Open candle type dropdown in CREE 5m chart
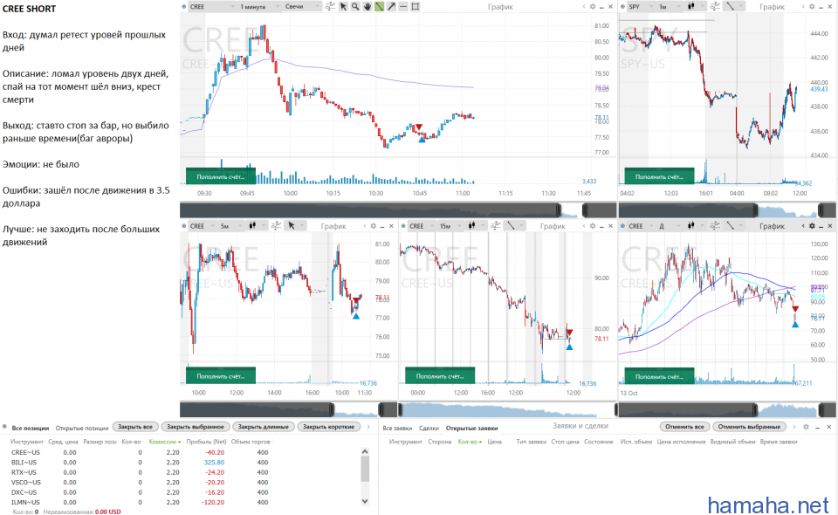The height and width of the screenshot is (515, 838). [x=257, y=226]
